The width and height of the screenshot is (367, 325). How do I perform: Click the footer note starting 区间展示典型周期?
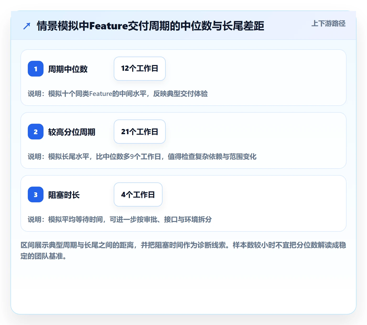click(x=183, y=251)
